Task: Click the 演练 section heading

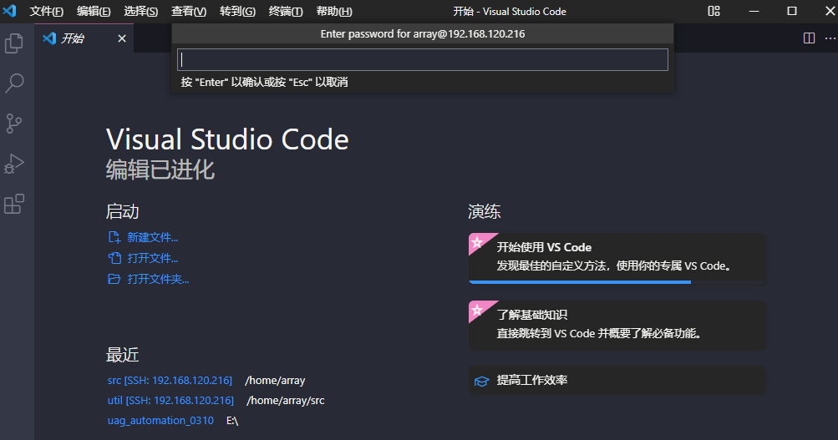Action: 485,211
